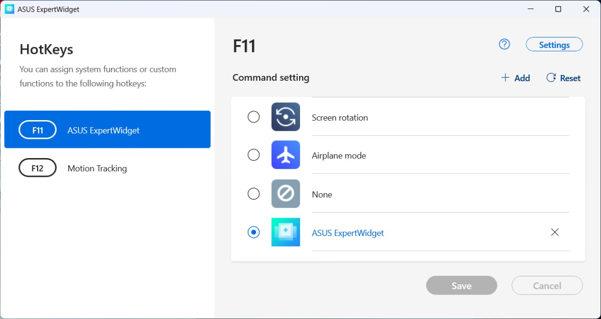
Task: Click the ASUS ExpertWidget command icon
Action: [285, 232]
